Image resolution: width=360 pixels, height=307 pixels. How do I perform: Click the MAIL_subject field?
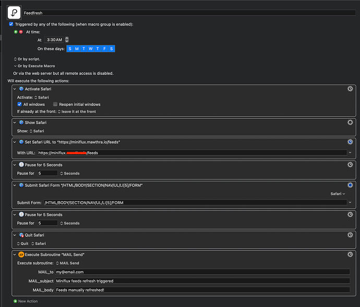pyautogui.click(x=202, y=281)
